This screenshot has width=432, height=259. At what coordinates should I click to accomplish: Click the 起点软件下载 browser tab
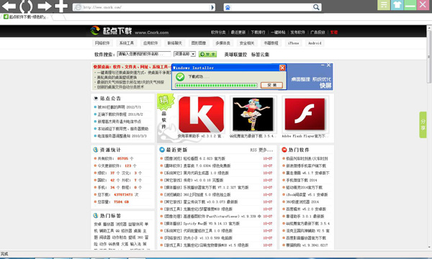pos(26,17)
